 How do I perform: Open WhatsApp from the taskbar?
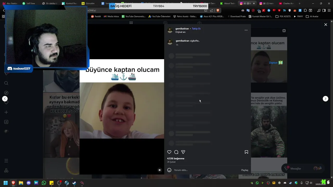(x=44, y=183)
